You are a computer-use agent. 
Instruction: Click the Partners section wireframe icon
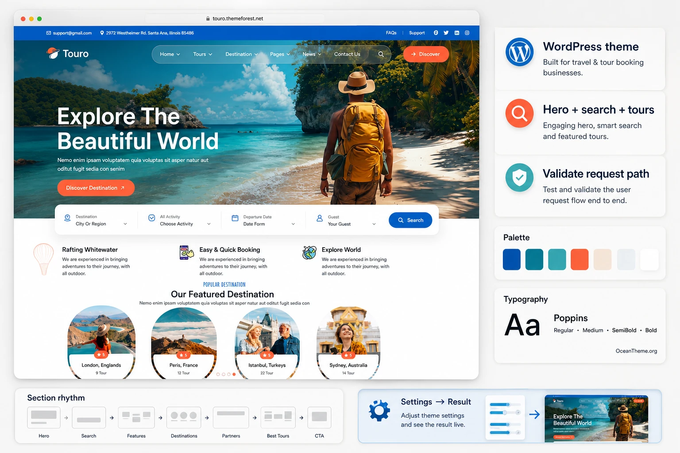[231, 418]
